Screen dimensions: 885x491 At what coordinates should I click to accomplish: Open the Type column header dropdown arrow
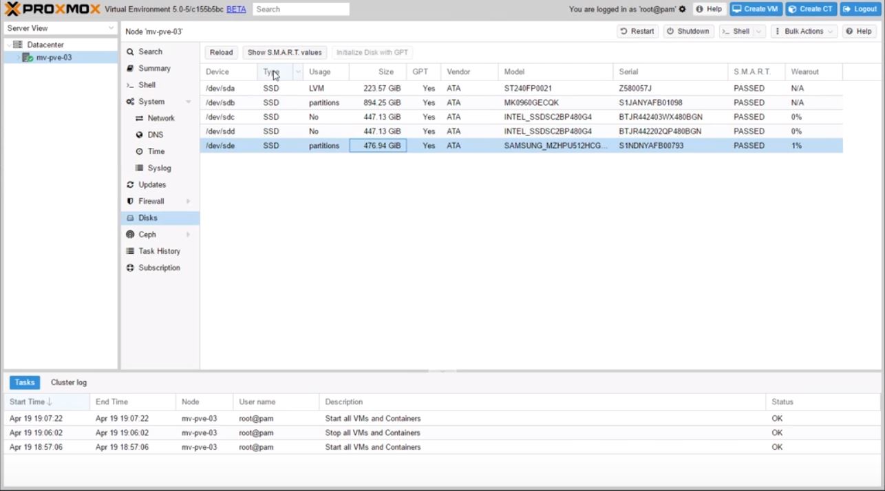[x=298, y=72]
